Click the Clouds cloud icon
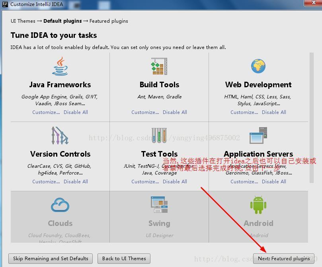This screenshot has width=322, height=267. click(x=60, y=205)
